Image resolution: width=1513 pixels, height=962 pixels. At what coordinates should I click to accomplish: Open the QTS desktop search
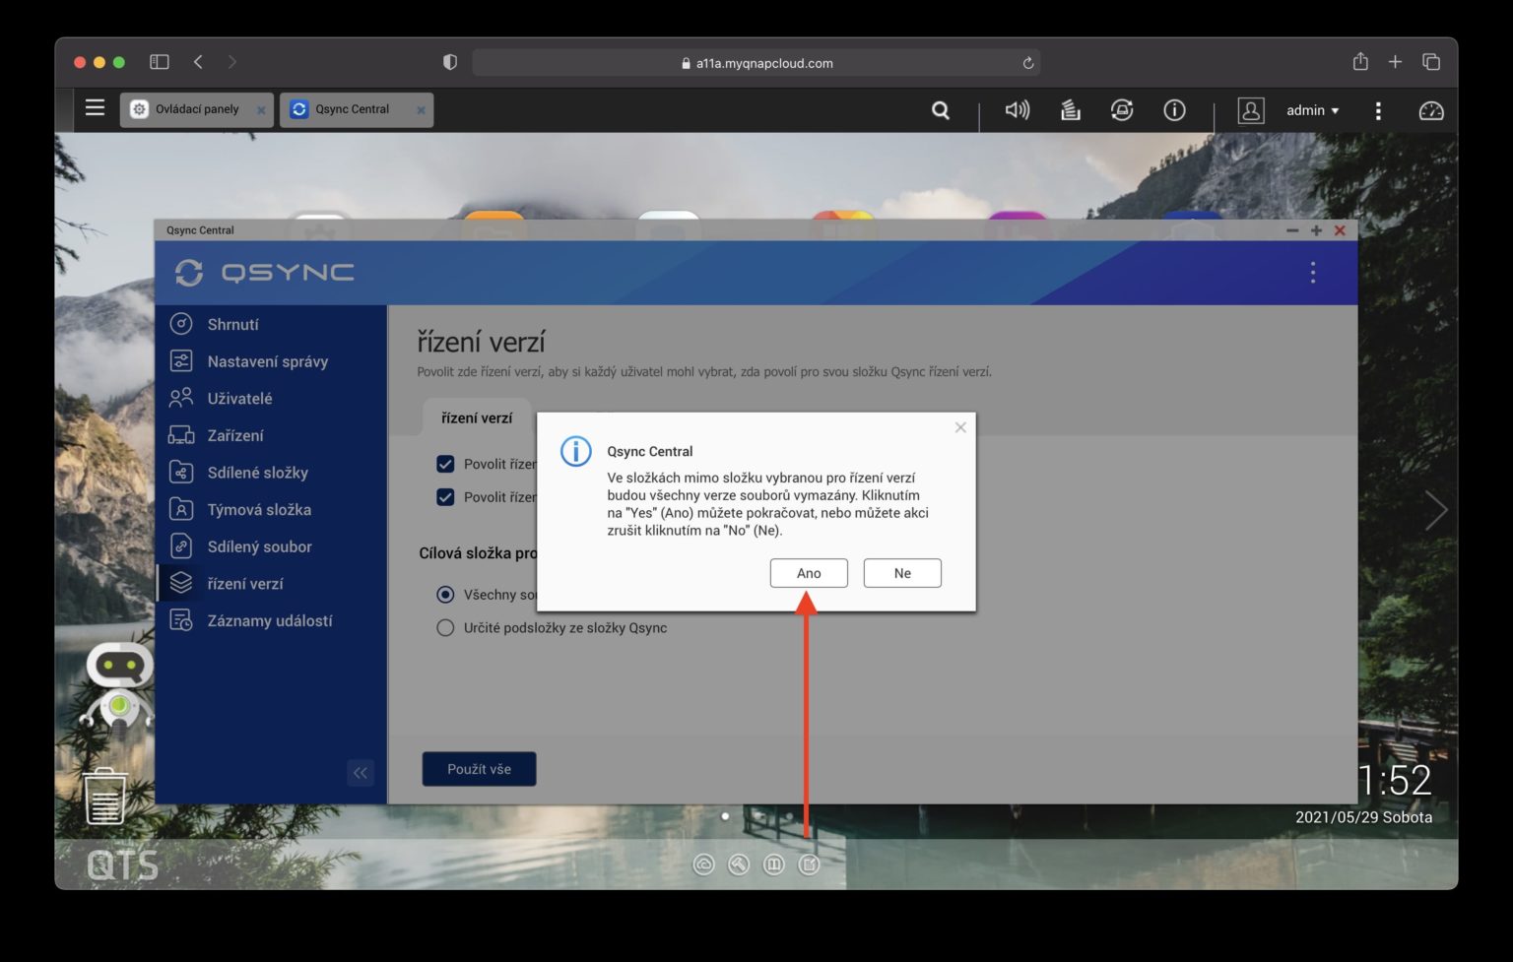941,110
